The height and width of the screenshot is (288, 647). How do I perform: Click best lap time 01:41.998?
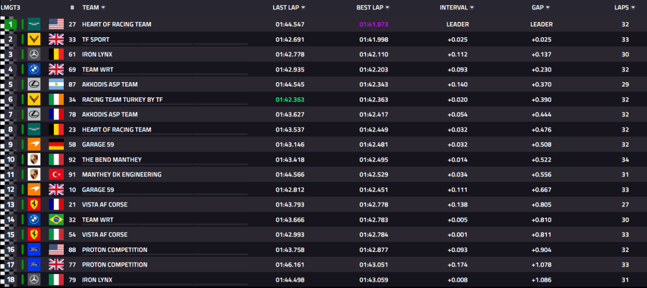(374, 40)
